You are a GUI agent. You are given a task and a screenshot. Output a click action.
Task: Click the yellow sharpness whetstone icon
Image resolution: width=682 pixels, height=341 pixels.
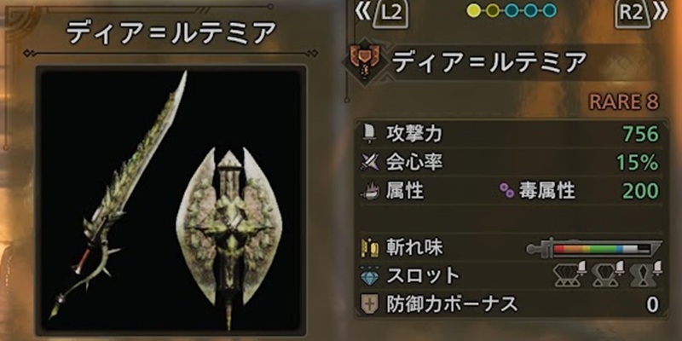(x=369, y=247)
